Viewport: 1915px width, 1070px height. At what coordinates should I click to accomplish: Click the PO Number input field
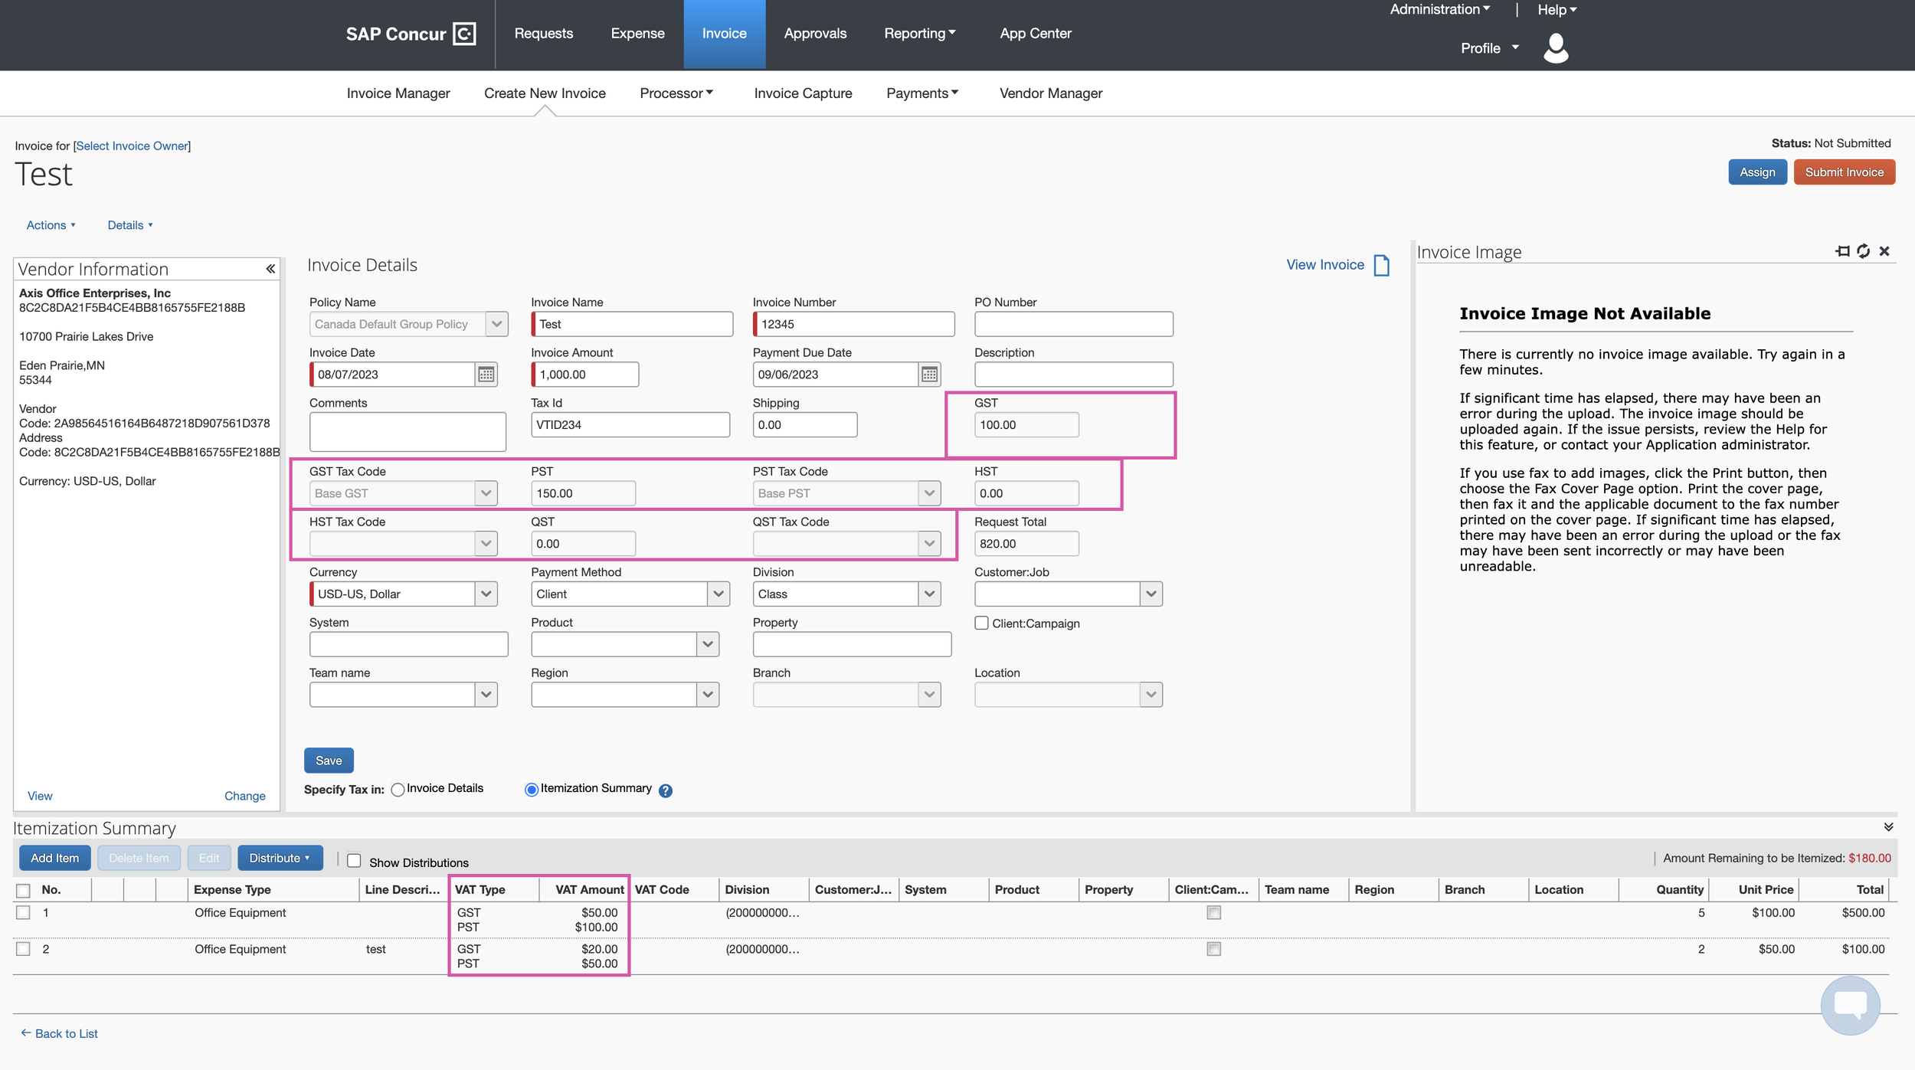point(1073,324)
